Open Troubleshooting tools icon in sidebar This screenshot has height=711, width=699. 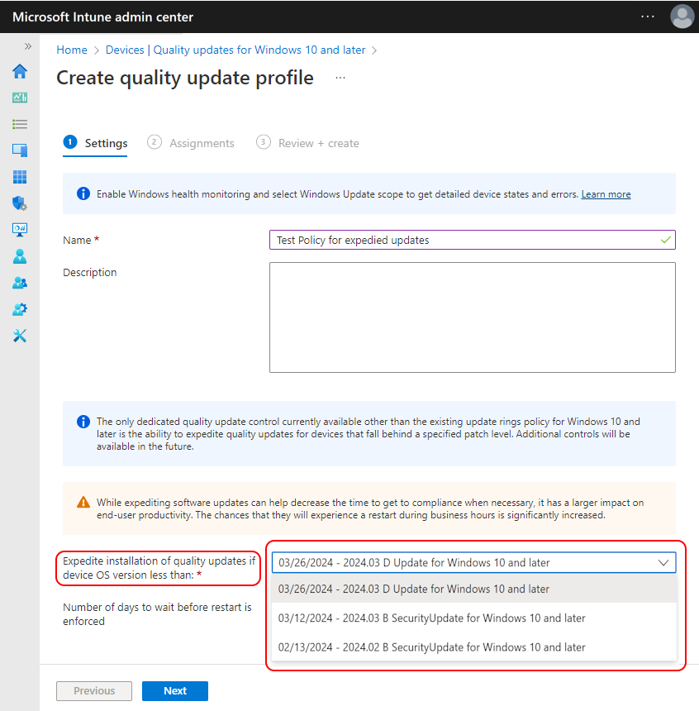point(20,336)
